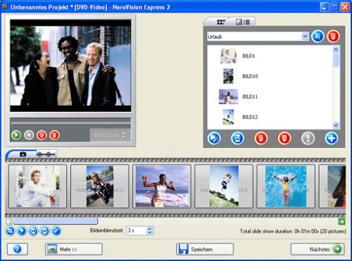Click the Speichern button

pyautogui.click(x=205, y=249)
